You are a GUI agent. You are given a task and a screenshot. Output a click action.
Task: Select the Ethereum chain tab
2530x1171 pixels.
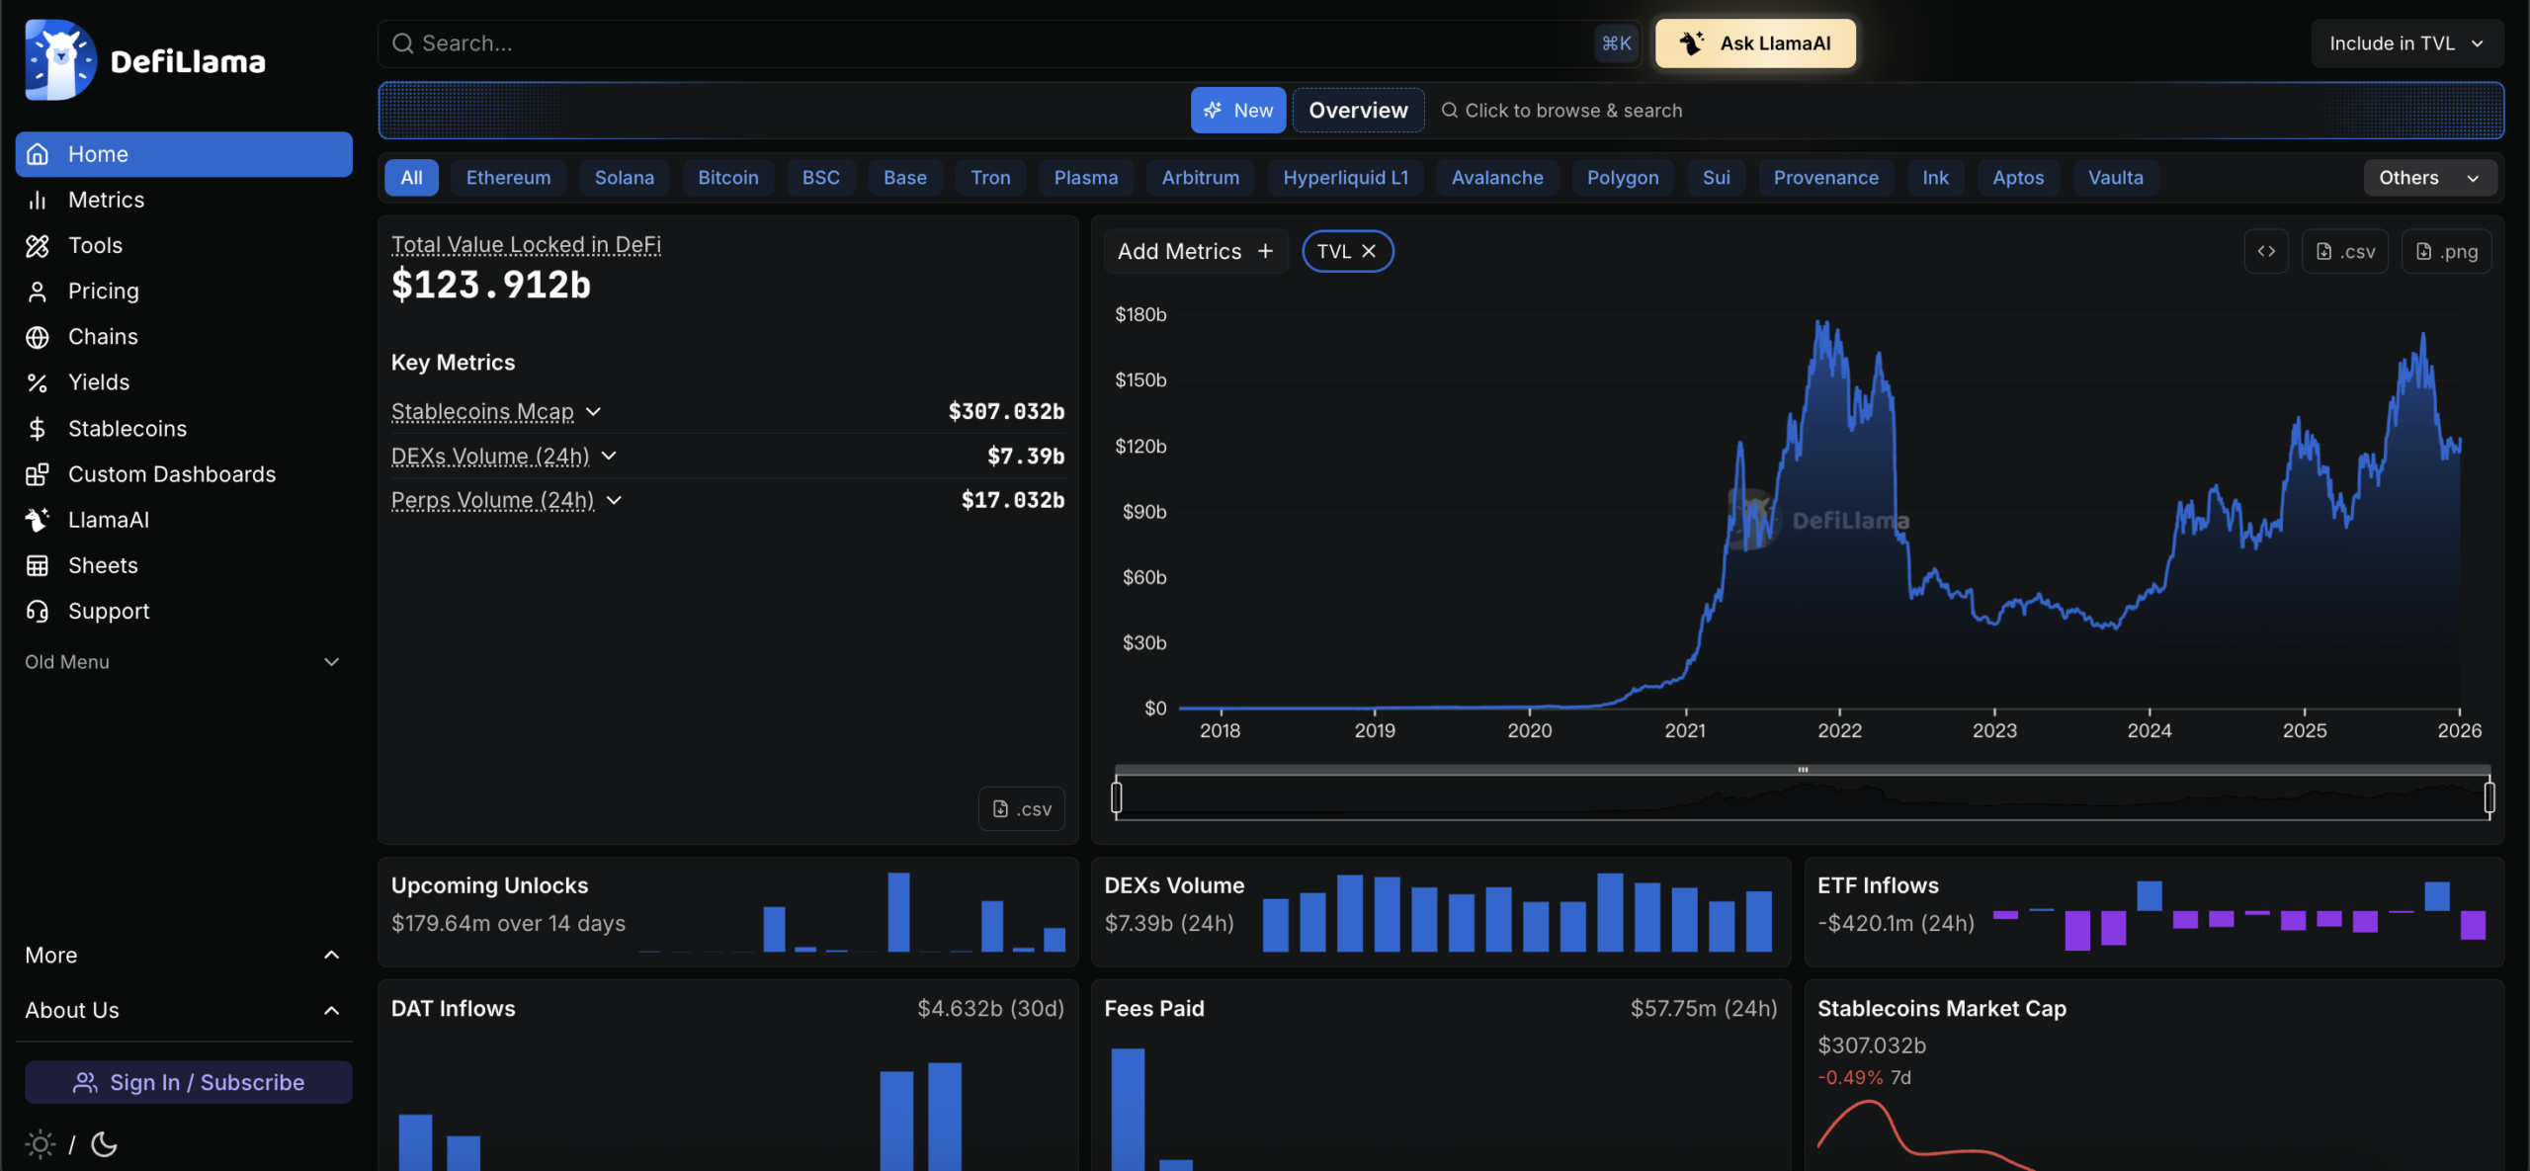tap(508, 178)
